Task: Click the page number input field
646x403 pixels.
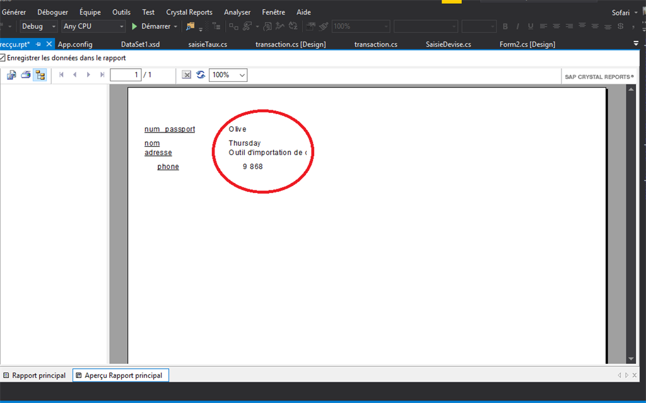Action: tap(126, 75)
